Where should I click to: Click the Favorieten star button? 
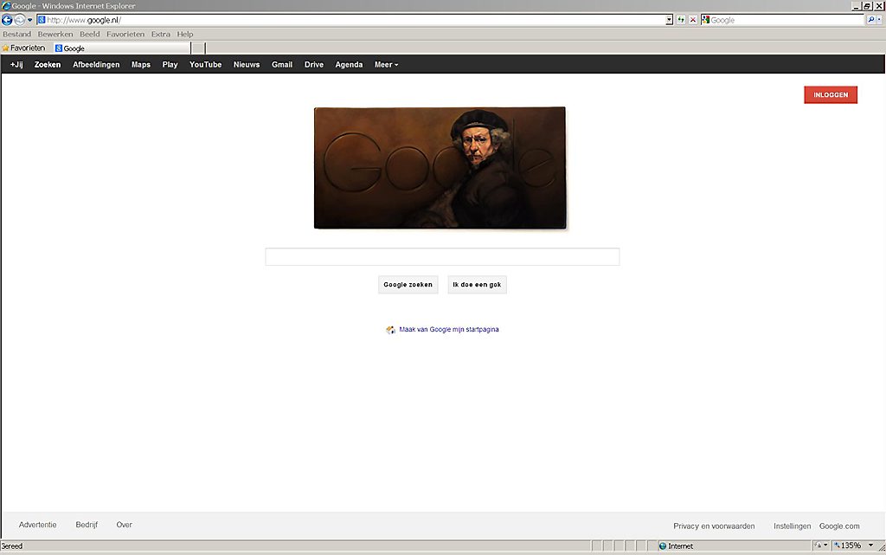[23, 48]
